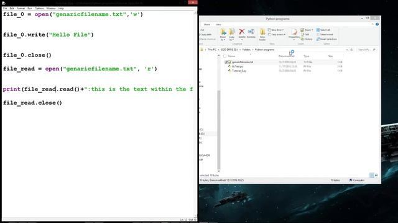Sort files by the Size column header
The width and height of the screenshot is (398, 223).
point(330,56)
